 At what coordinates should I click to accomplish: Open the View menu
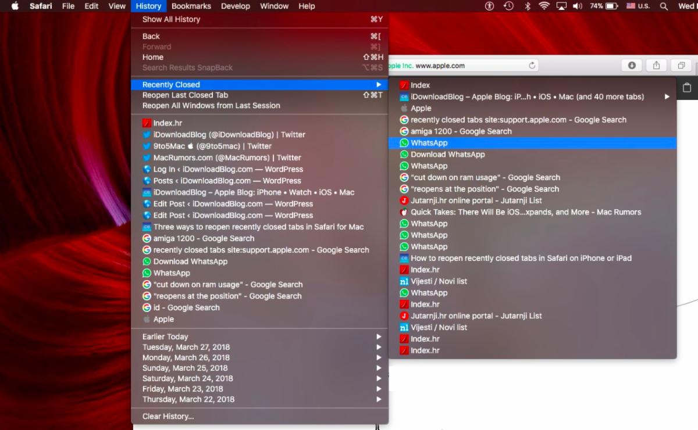[x=117, y=6]
